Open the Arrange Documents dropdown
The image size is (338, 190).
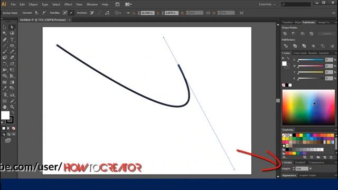[128, 4]
